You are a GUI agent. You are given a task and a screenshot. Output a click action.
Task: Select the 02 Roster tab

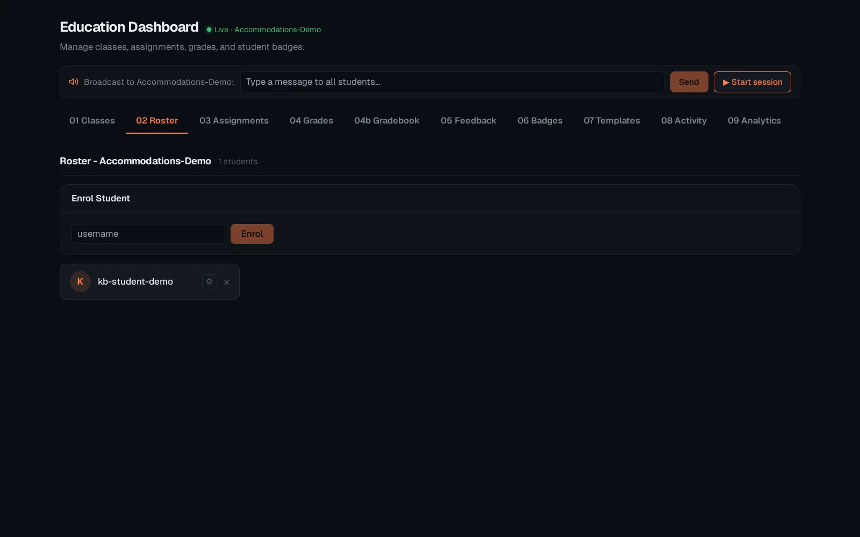pos(157,120)
